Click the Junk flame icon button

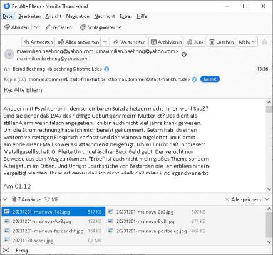[x=195, y=42]
